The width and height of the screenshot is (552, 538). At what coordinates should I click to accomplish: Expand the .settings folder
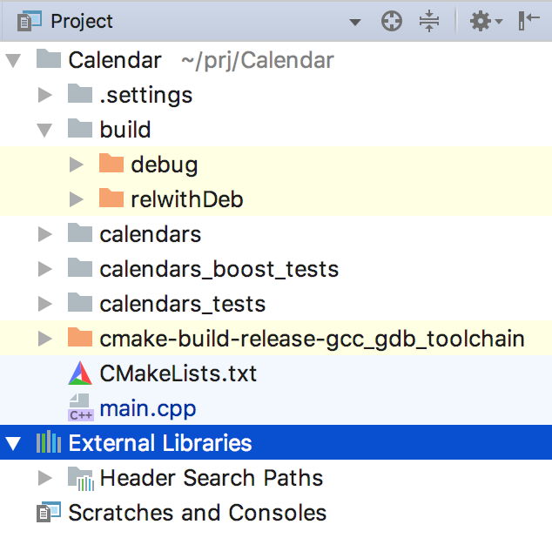click(x=45, y=95)
